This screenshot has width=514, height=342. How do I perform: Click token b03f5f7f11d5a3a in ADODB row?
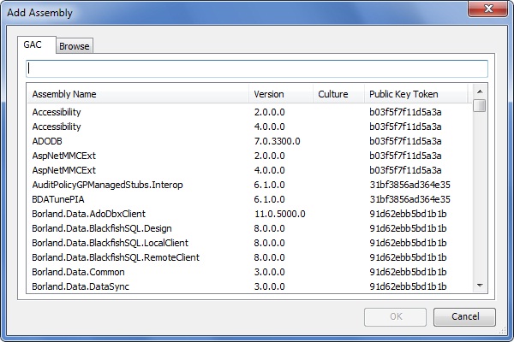point(405,141)
